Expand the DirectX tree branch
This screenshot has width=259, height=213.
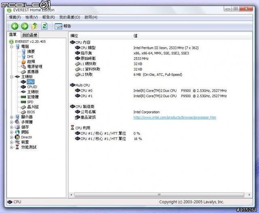pos(12,137)
